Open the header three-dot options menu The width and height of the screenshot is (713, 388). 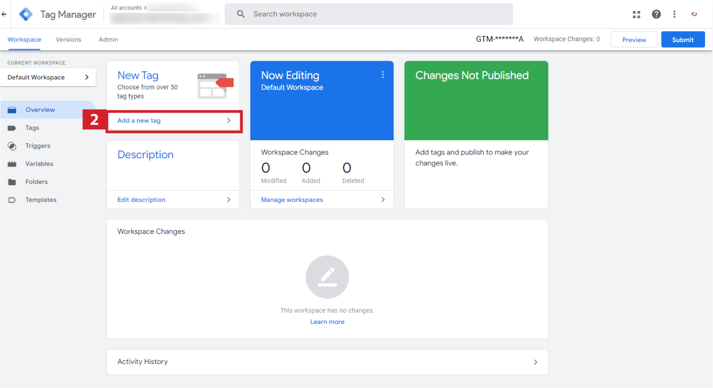coord(674,14)
